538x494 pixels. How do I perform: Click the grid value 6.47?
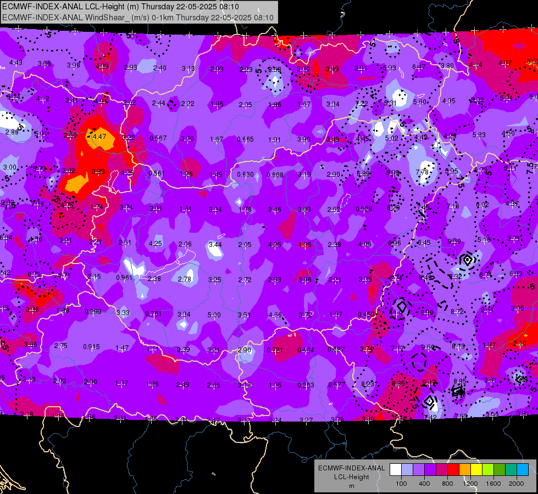point(419,66)
